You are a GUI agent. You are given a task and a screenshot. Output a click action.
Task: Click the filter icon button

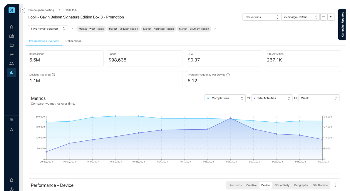pos(324,17)
